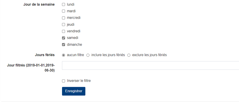Click the 'Inverser le filtre' label text
The image size is (239, 102).
[x=79, y=81]
